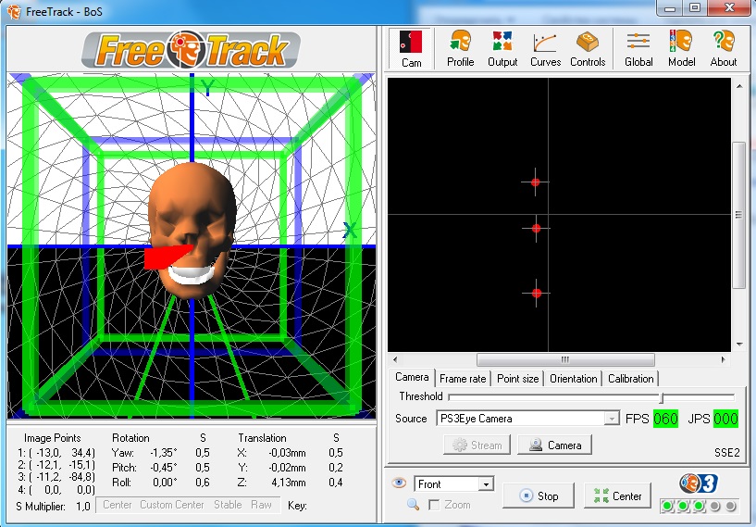The width and height of the screenshot is (756, 527).
Task: Click the Key: label field
Action: coord(297,506)
